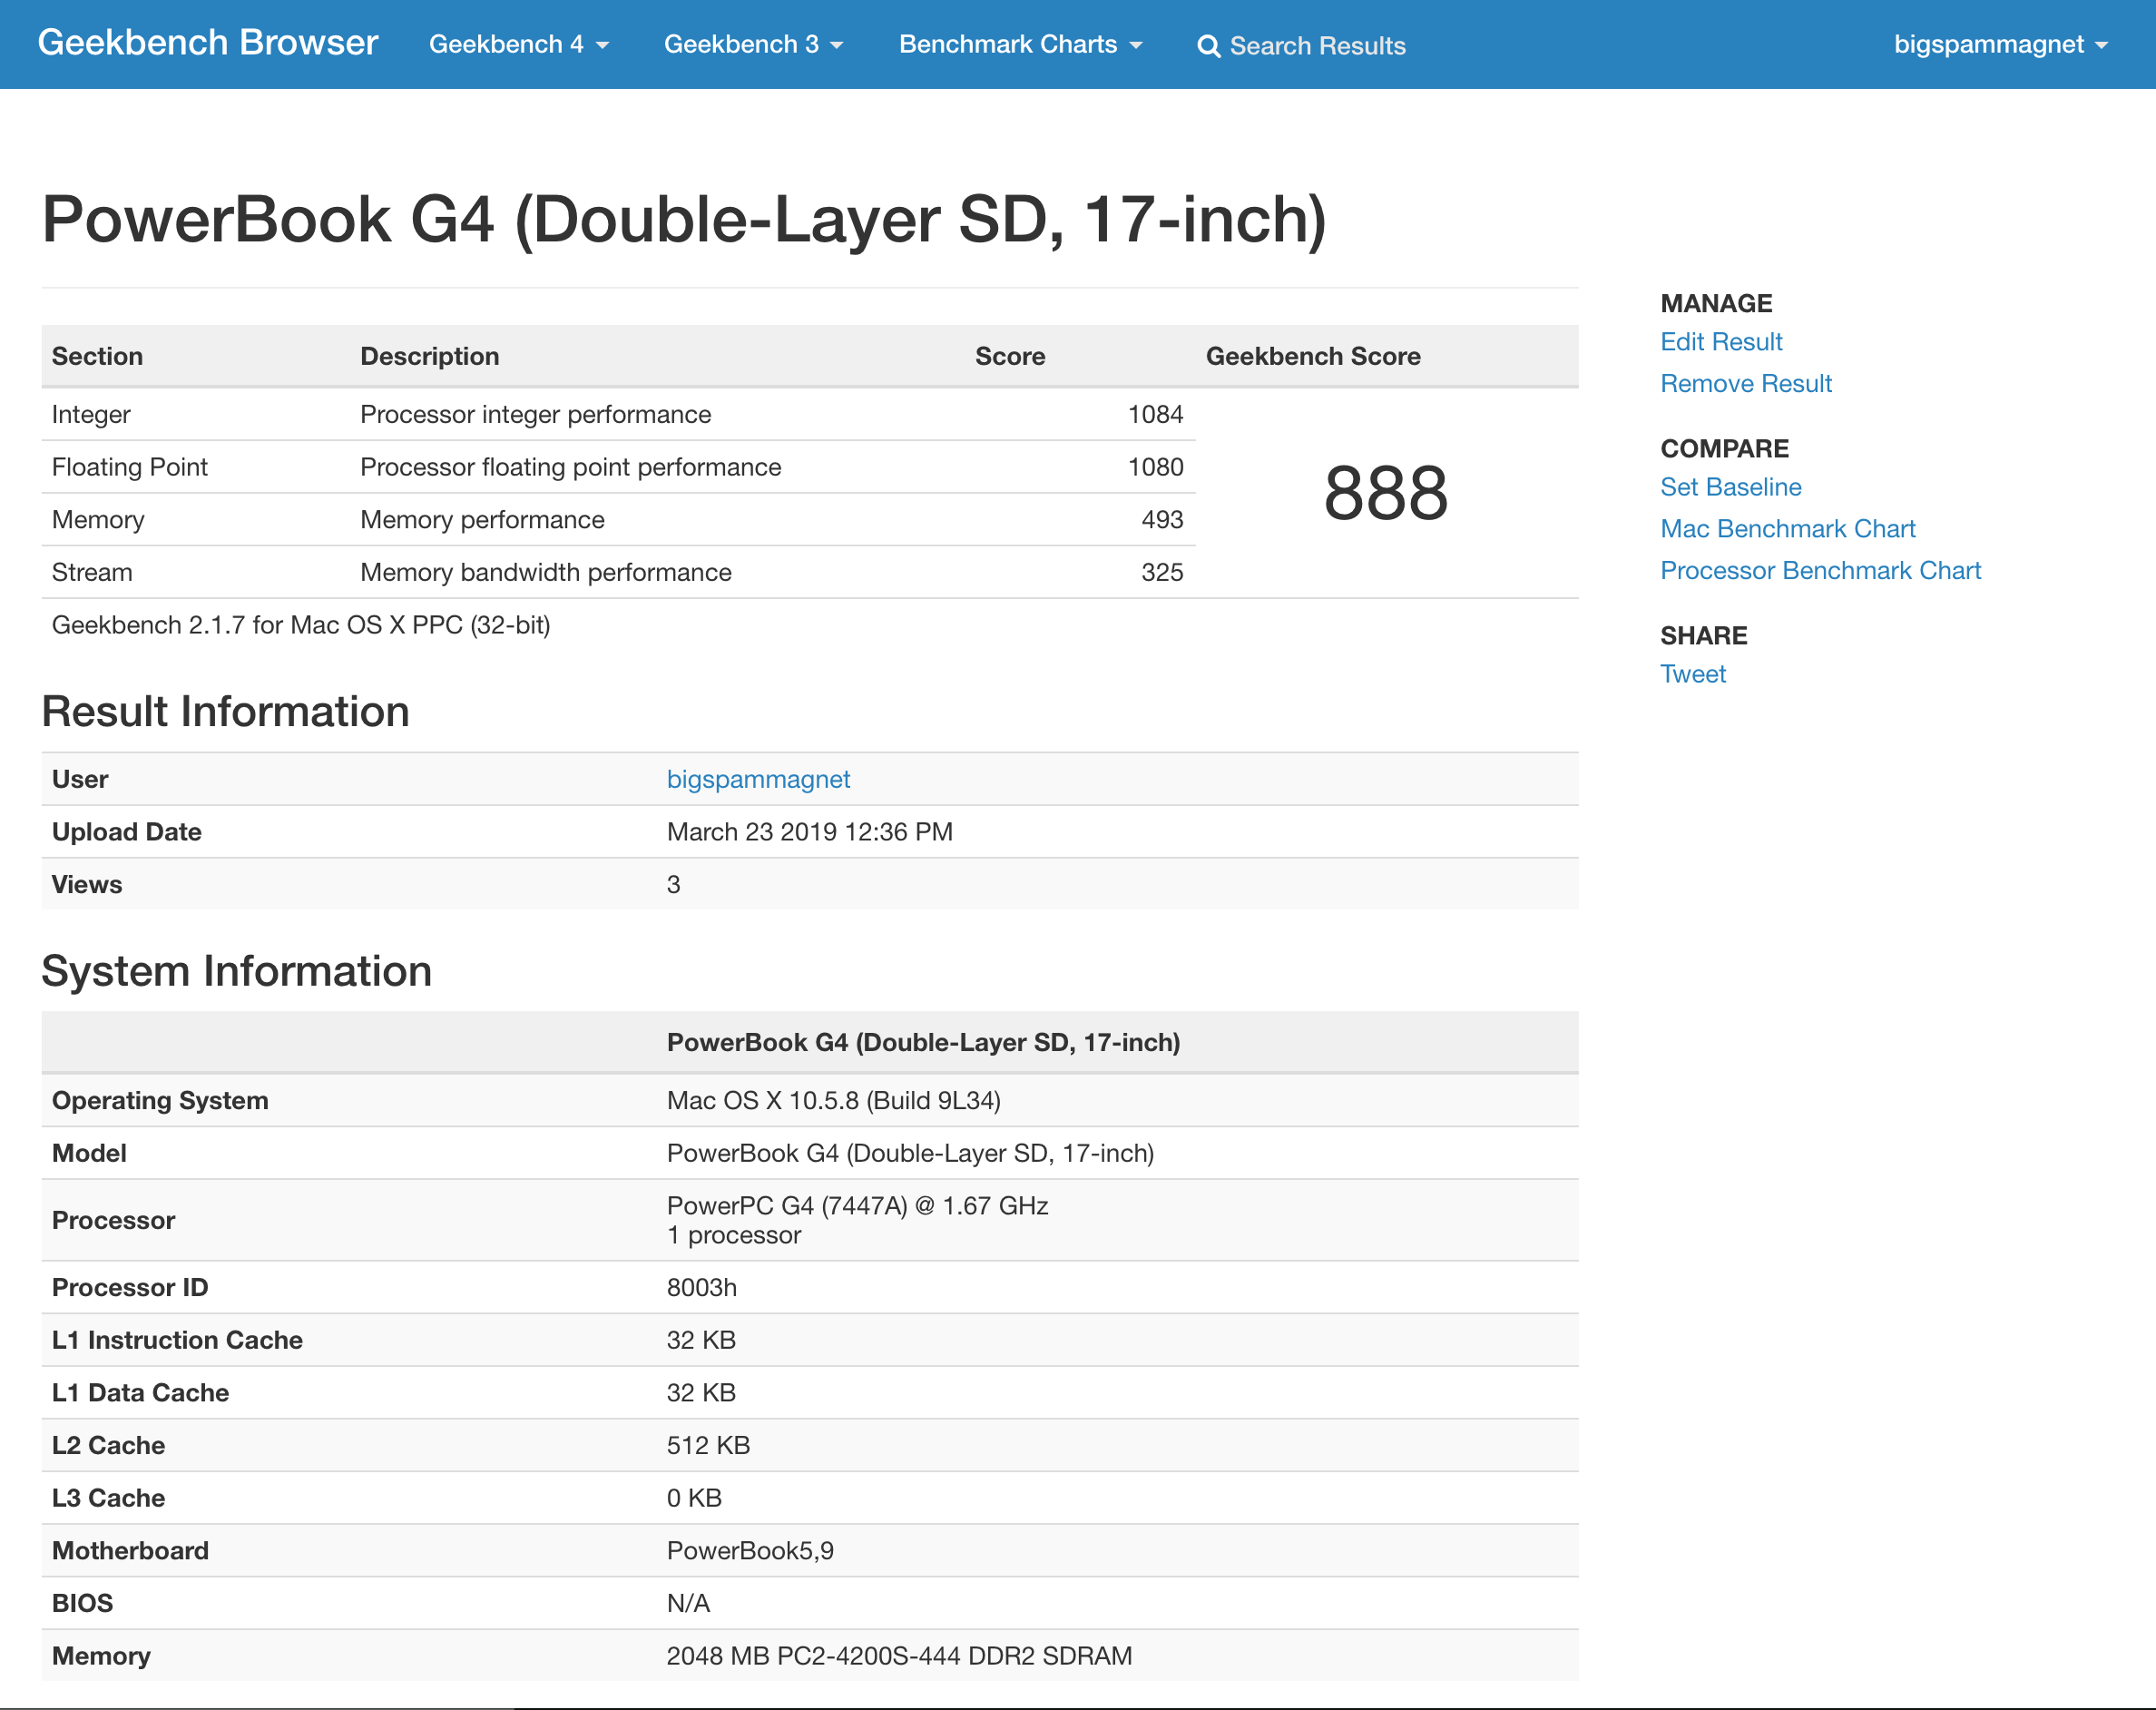Click the Geekbench 2.1.7 version text
This screenshot has height=1710, width=2156.
pyautogui.click(x=301, y=625)
